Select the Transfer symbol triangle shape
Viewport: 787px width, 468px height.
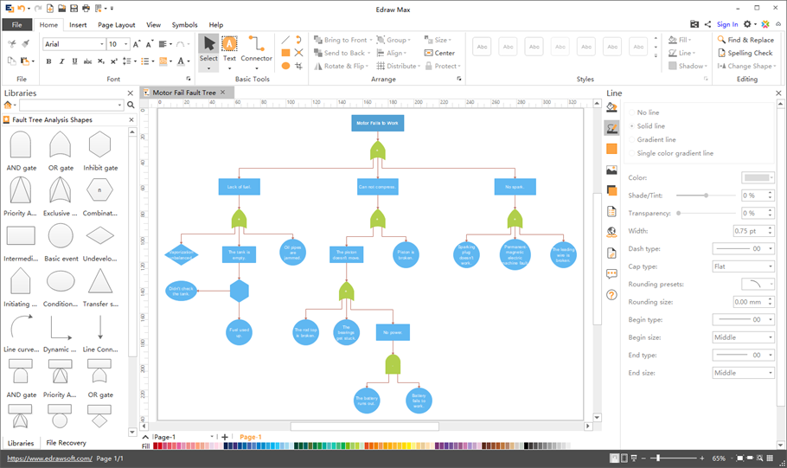pos(100,283)
